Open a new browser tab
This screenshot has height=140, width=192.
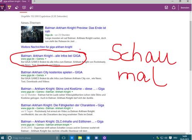[35, 1]
